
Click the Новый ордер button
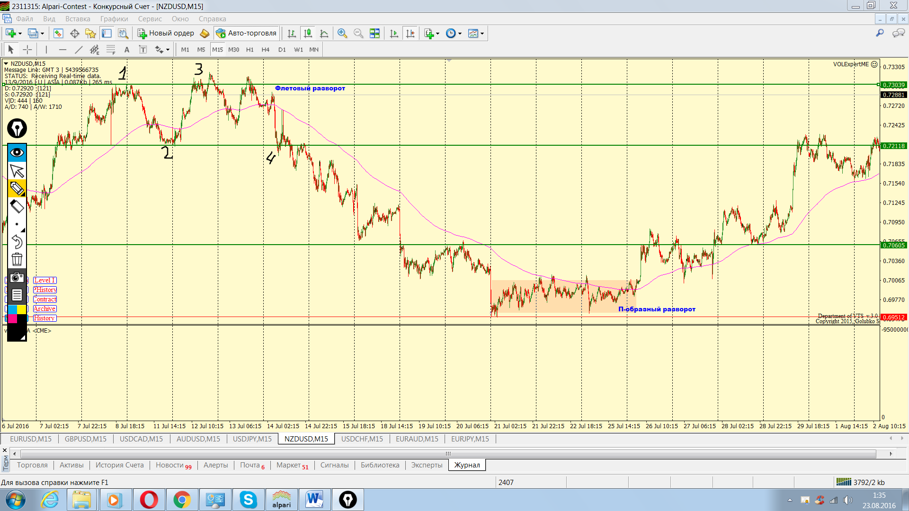(166, 33)
